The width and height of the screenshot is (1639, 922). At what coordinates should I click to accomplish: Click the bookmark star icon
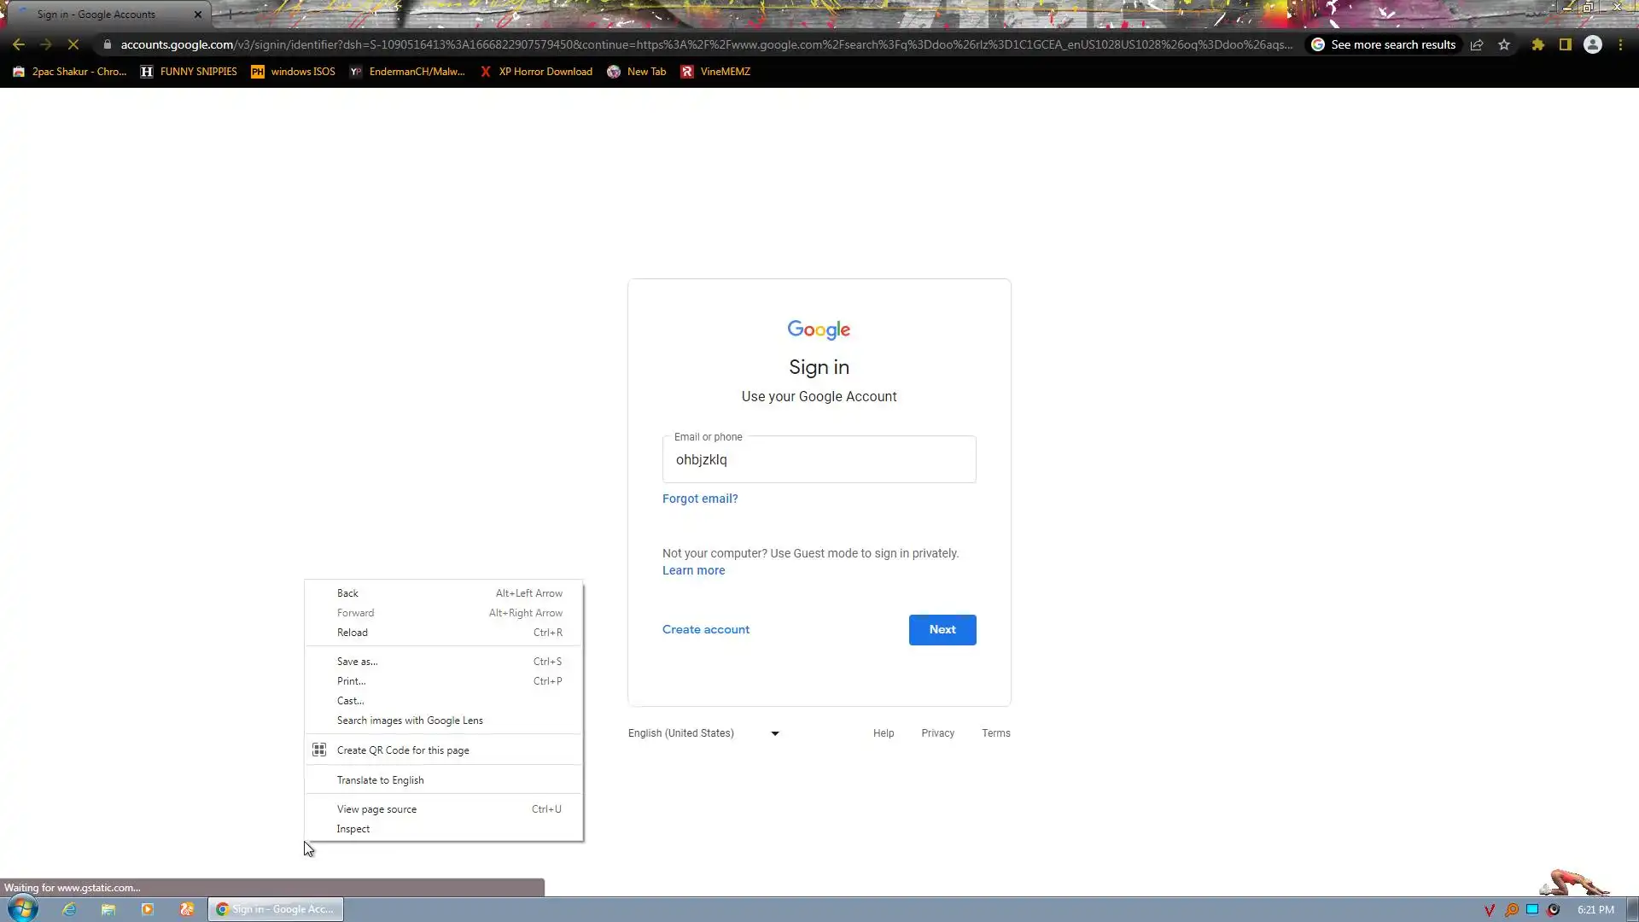1504,45
